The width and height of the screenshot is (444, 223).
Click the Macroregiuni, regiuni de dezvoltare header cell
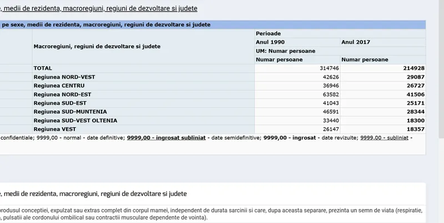[97, 46]
